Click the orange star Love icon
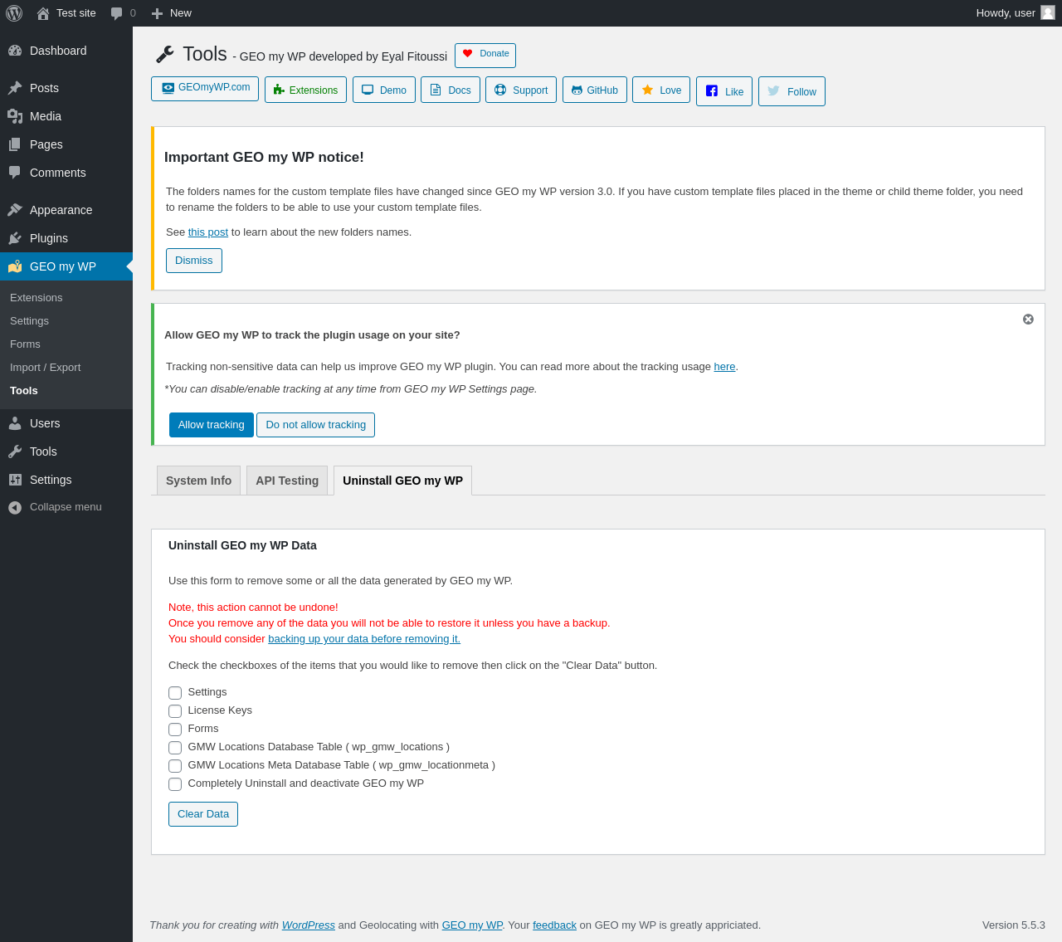Screen dimensions: 1062x942 click(x=647, y=90)
